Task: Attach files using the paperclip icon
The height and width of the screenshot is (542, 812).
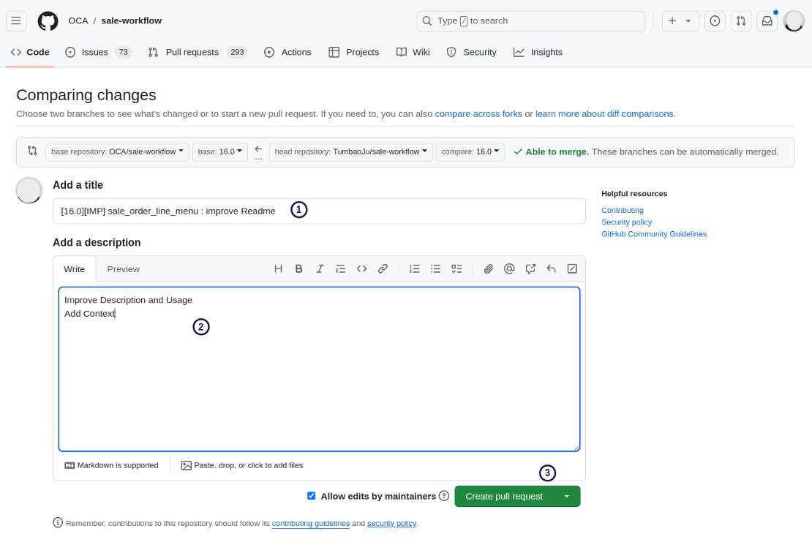Action: [x=488, y=269]
